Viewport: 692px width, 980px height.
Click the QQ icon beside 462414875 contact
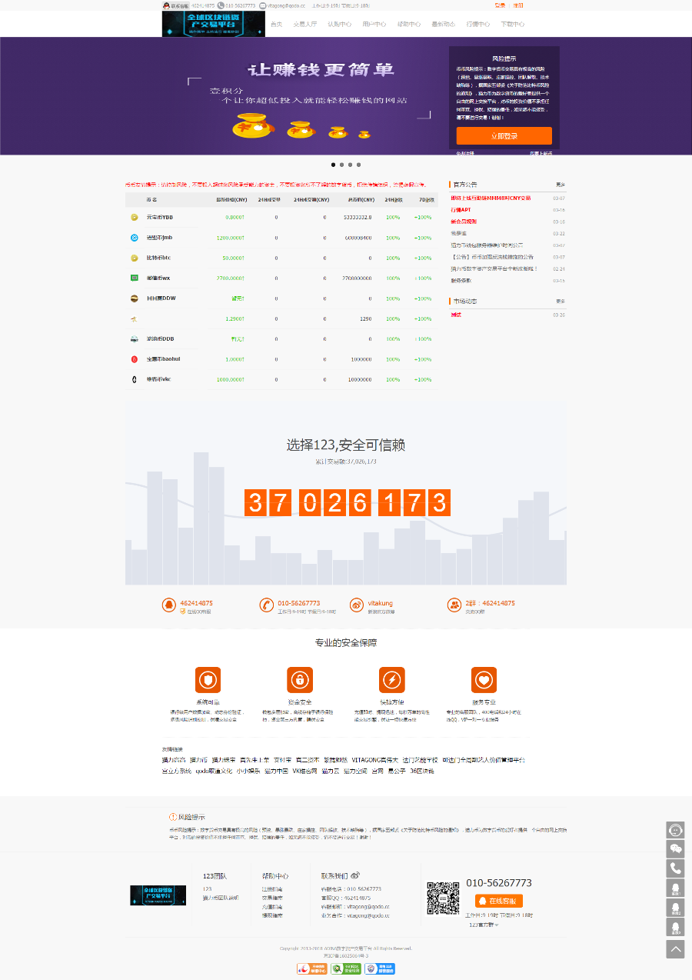169,605
